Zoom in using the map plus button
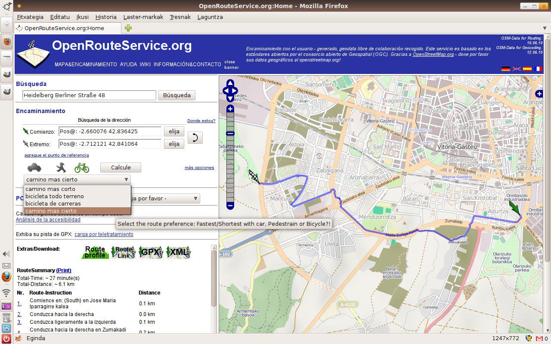 coord(230,109)
